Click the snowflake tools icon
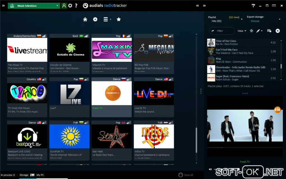The height and width of the screenshot is (179, 286). click(x=252, y=31)
